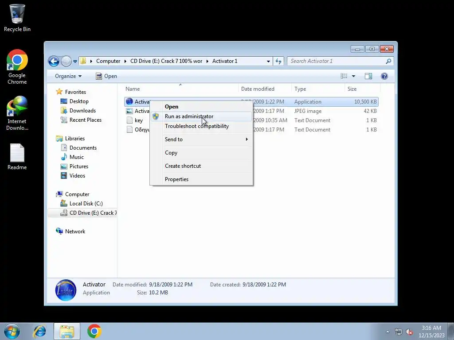Open the Recycle Bin desktop icon
The image size is (454, 340).
[x=17, y=18]
